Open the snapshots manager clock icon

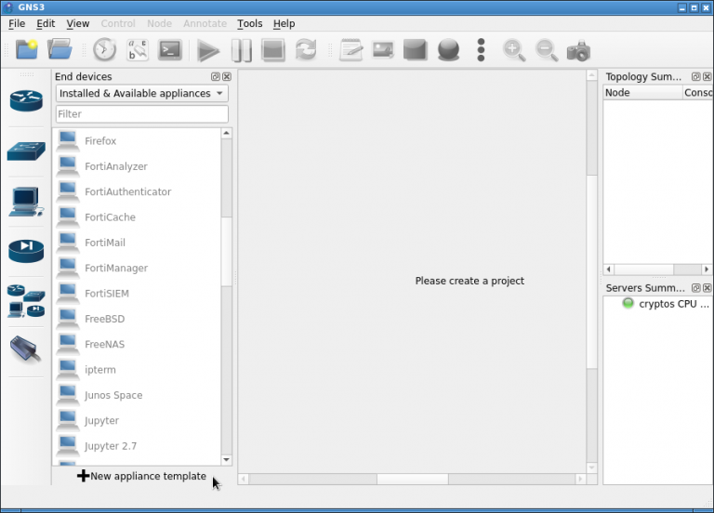104,49
